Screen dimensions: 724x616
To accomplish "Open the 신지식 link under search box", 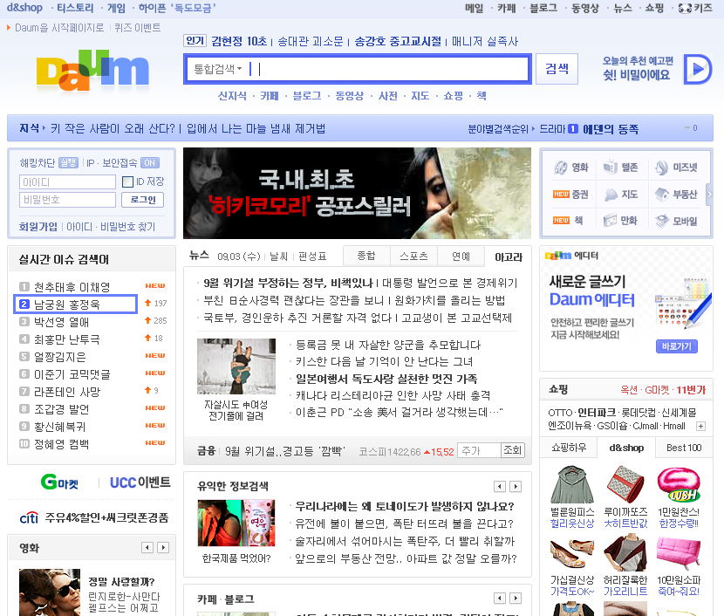I will (x=232, y=96).
